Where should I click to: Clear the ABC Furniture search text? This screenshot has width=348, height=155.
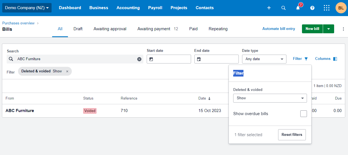[139, 59]
